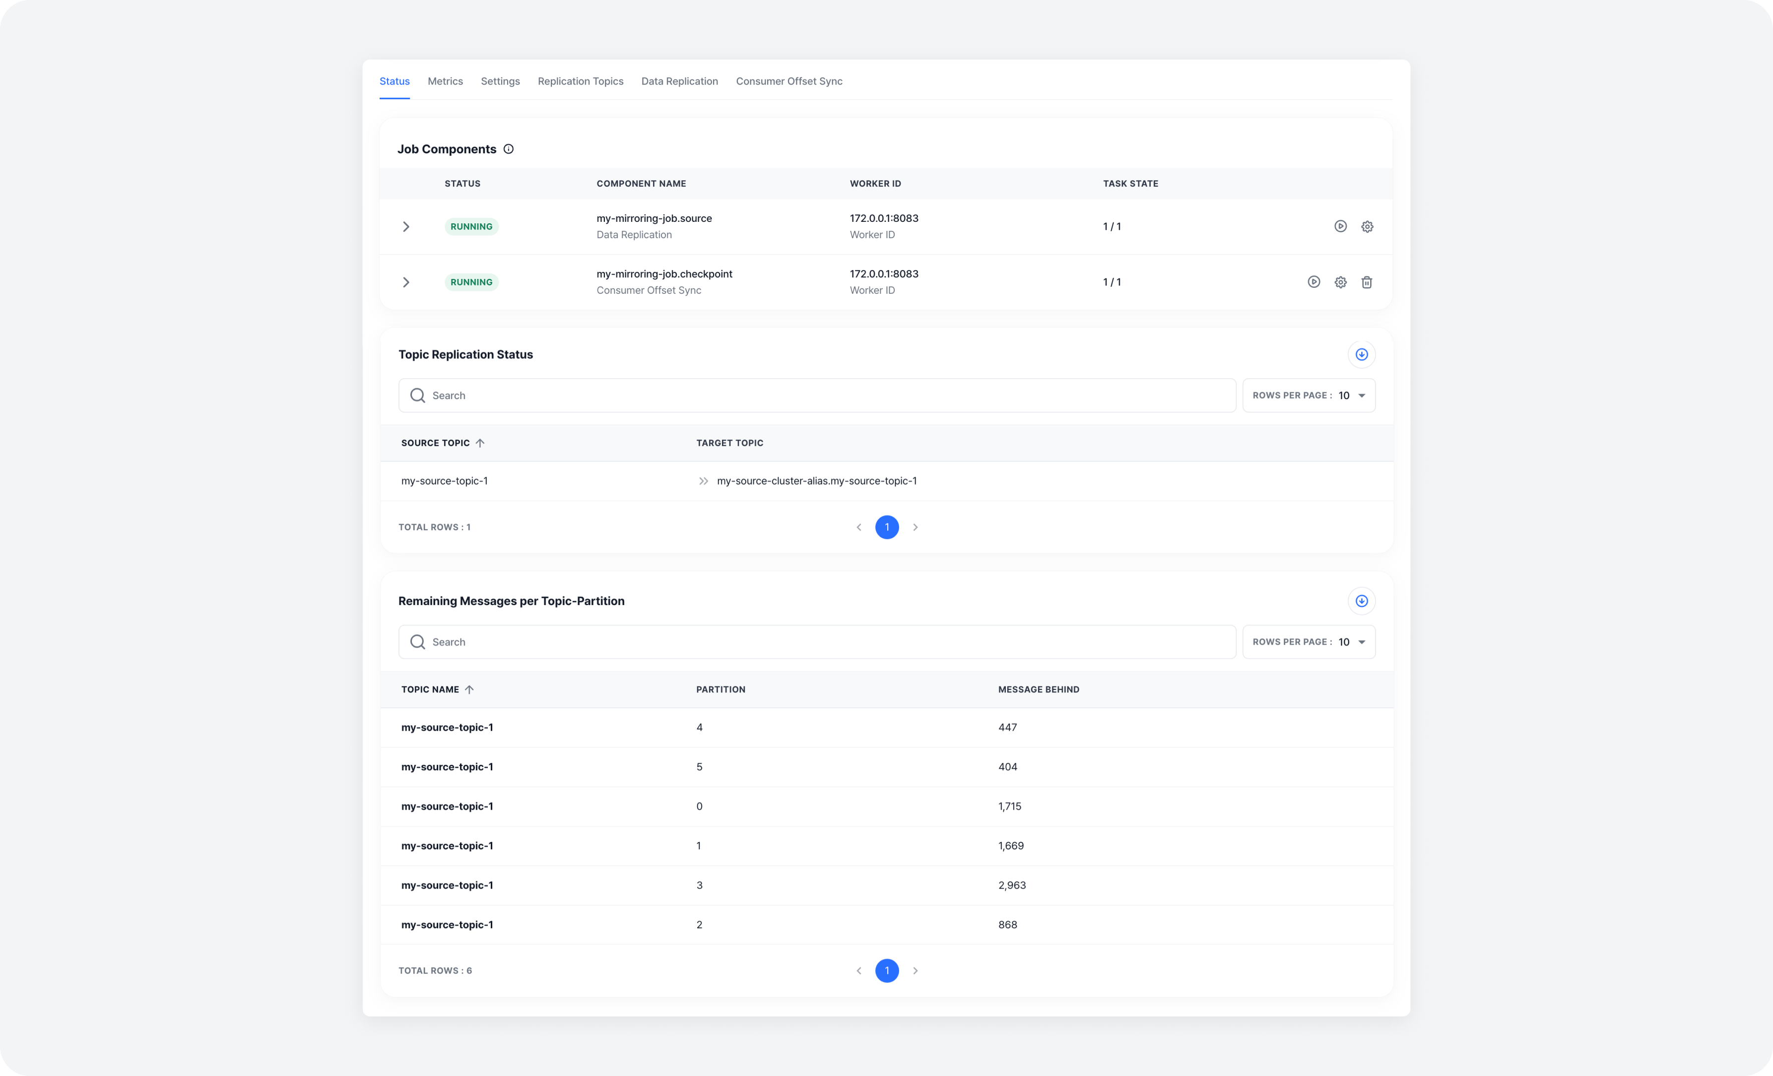Click the Component Name column header
Image resolution: width=1773 pixels, height=1076 pixels.
pos(641,184)
